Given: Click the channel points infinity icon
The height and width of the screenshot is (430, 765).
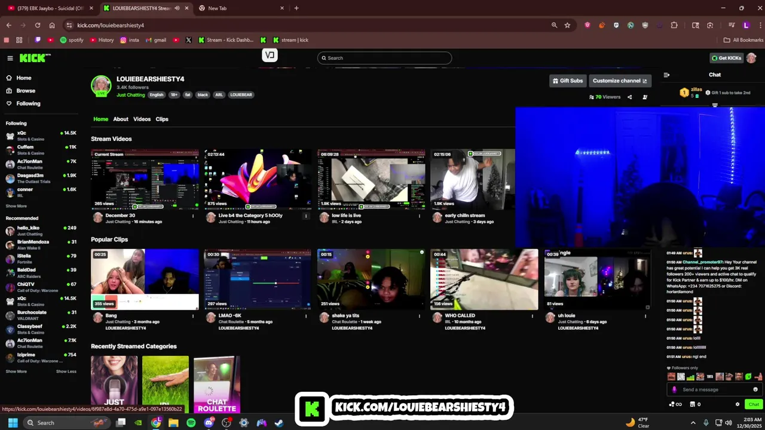Looking at the screenshot, I should (x=675, y=404).
